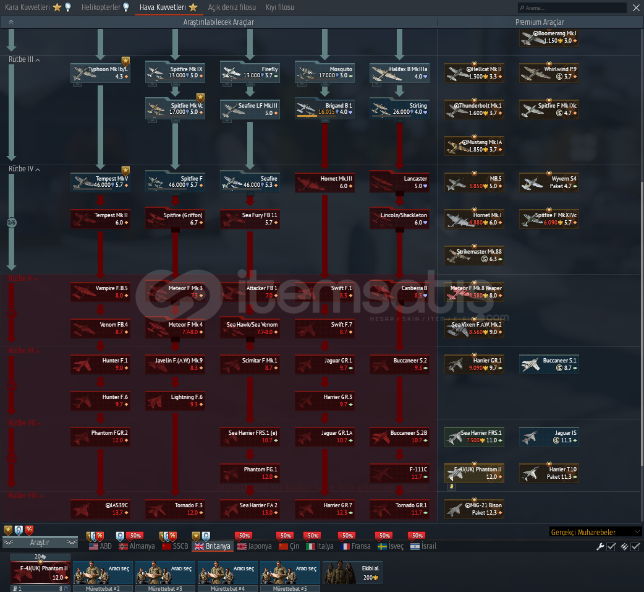
Task: Click the double-chevron collapse-all arrow
Action: click(11, 22)
